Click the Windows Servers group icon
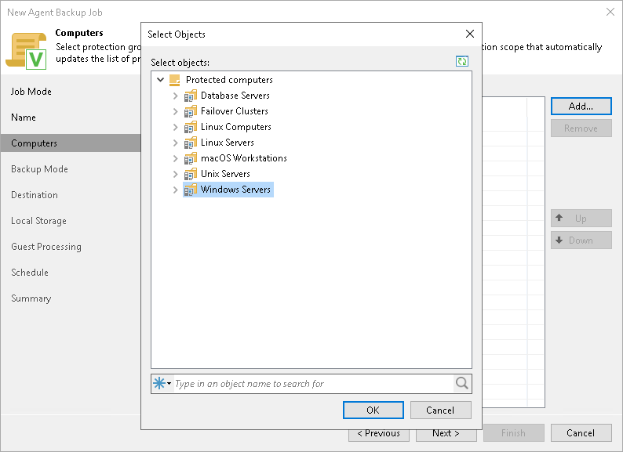The height and width of the screenshot is (452, 623). (x=191, y=190)
